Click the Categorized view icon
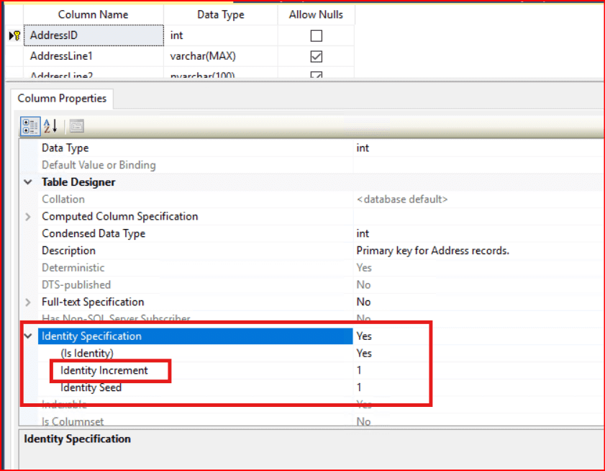 click(x=30, y=126)
